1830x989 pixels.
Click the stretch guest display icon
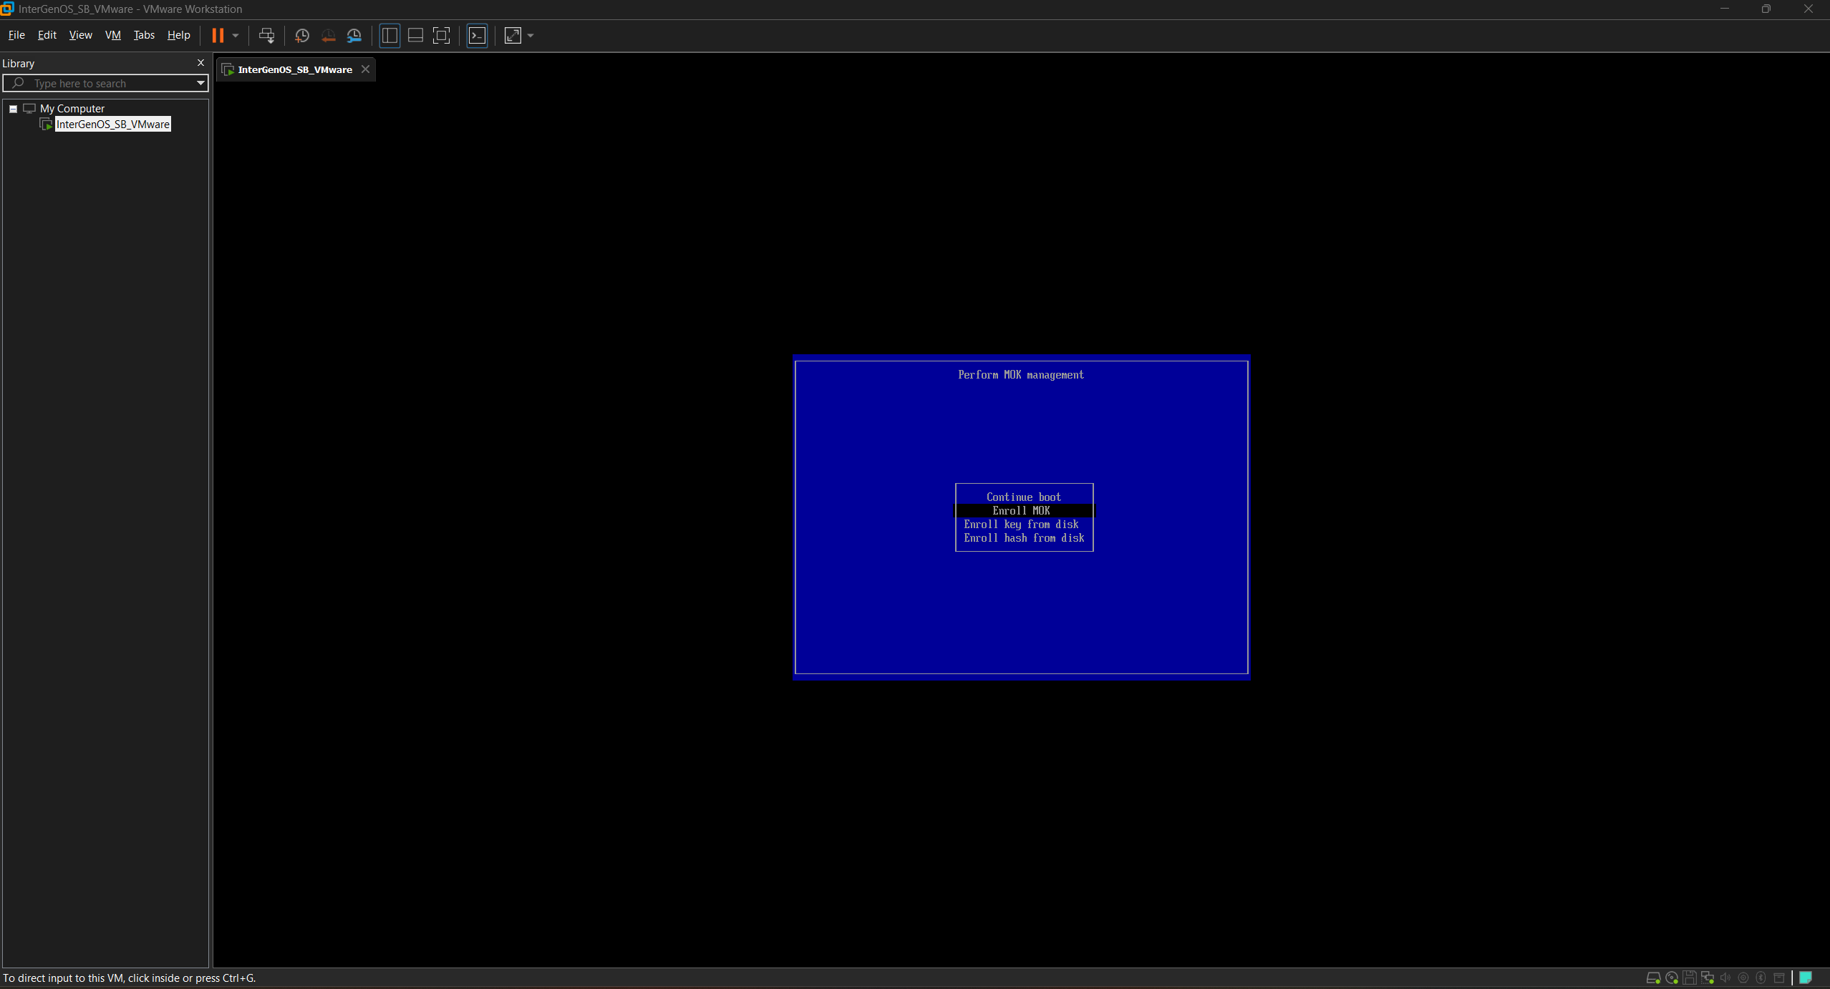pyautogui.click(x=513, y=35)
